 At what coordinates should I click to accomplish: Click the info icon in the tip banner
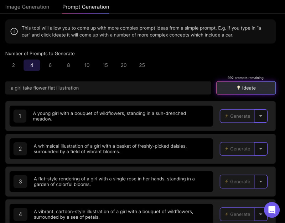tap(14, 31)
